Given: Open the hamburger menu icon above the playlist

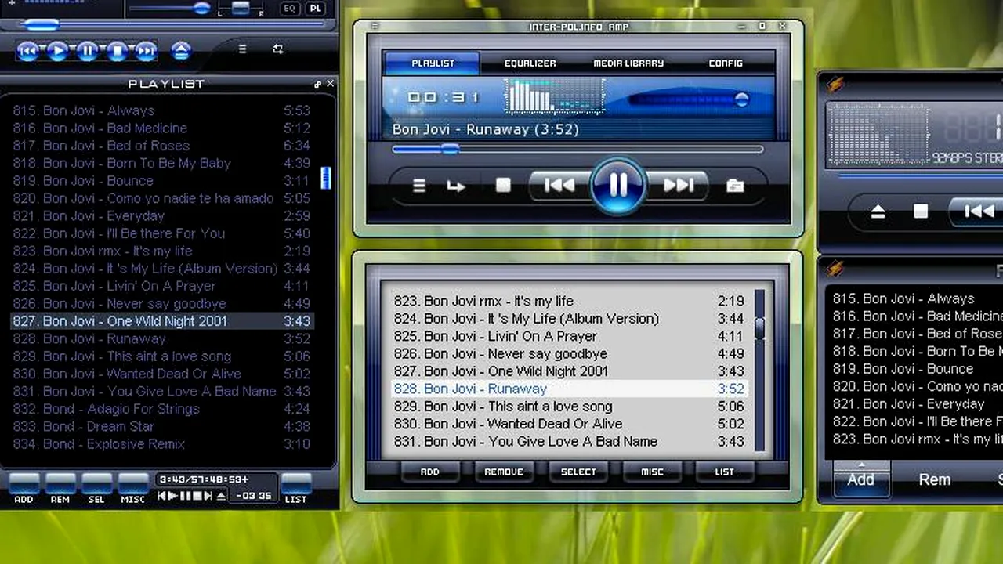Looking at the screenshot, I should coord(242,49).
